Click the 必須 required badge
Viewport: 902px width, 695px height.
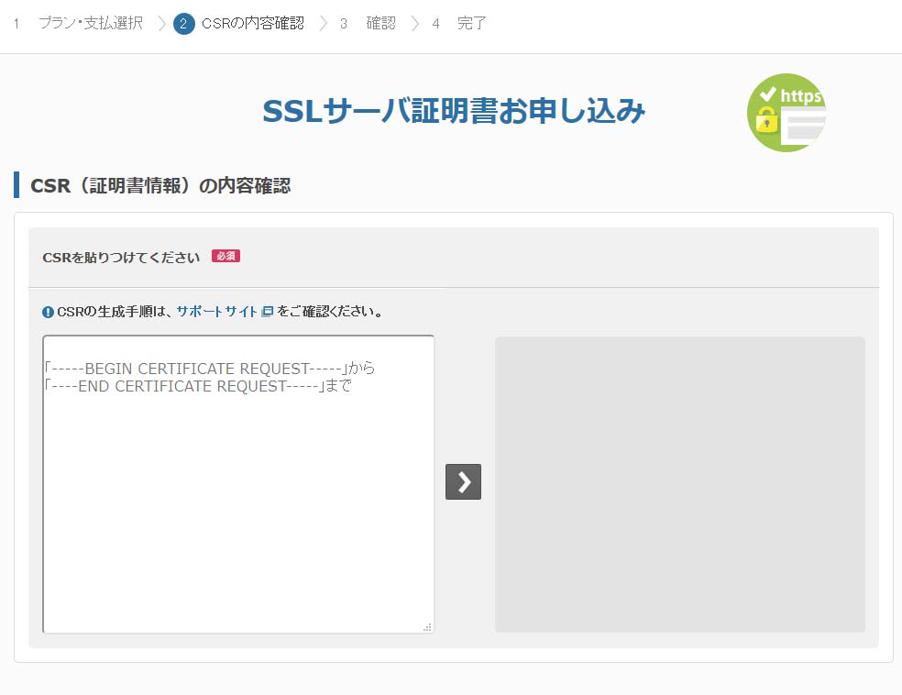point(225,256)
